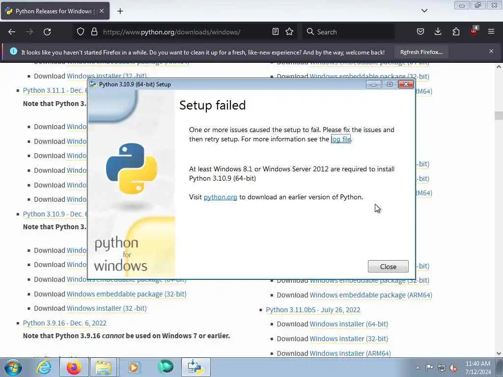The width and height of the screenshot is (503, 377).
Task: Open the green globe taskbar application
Action: click(x=166, y=367)
